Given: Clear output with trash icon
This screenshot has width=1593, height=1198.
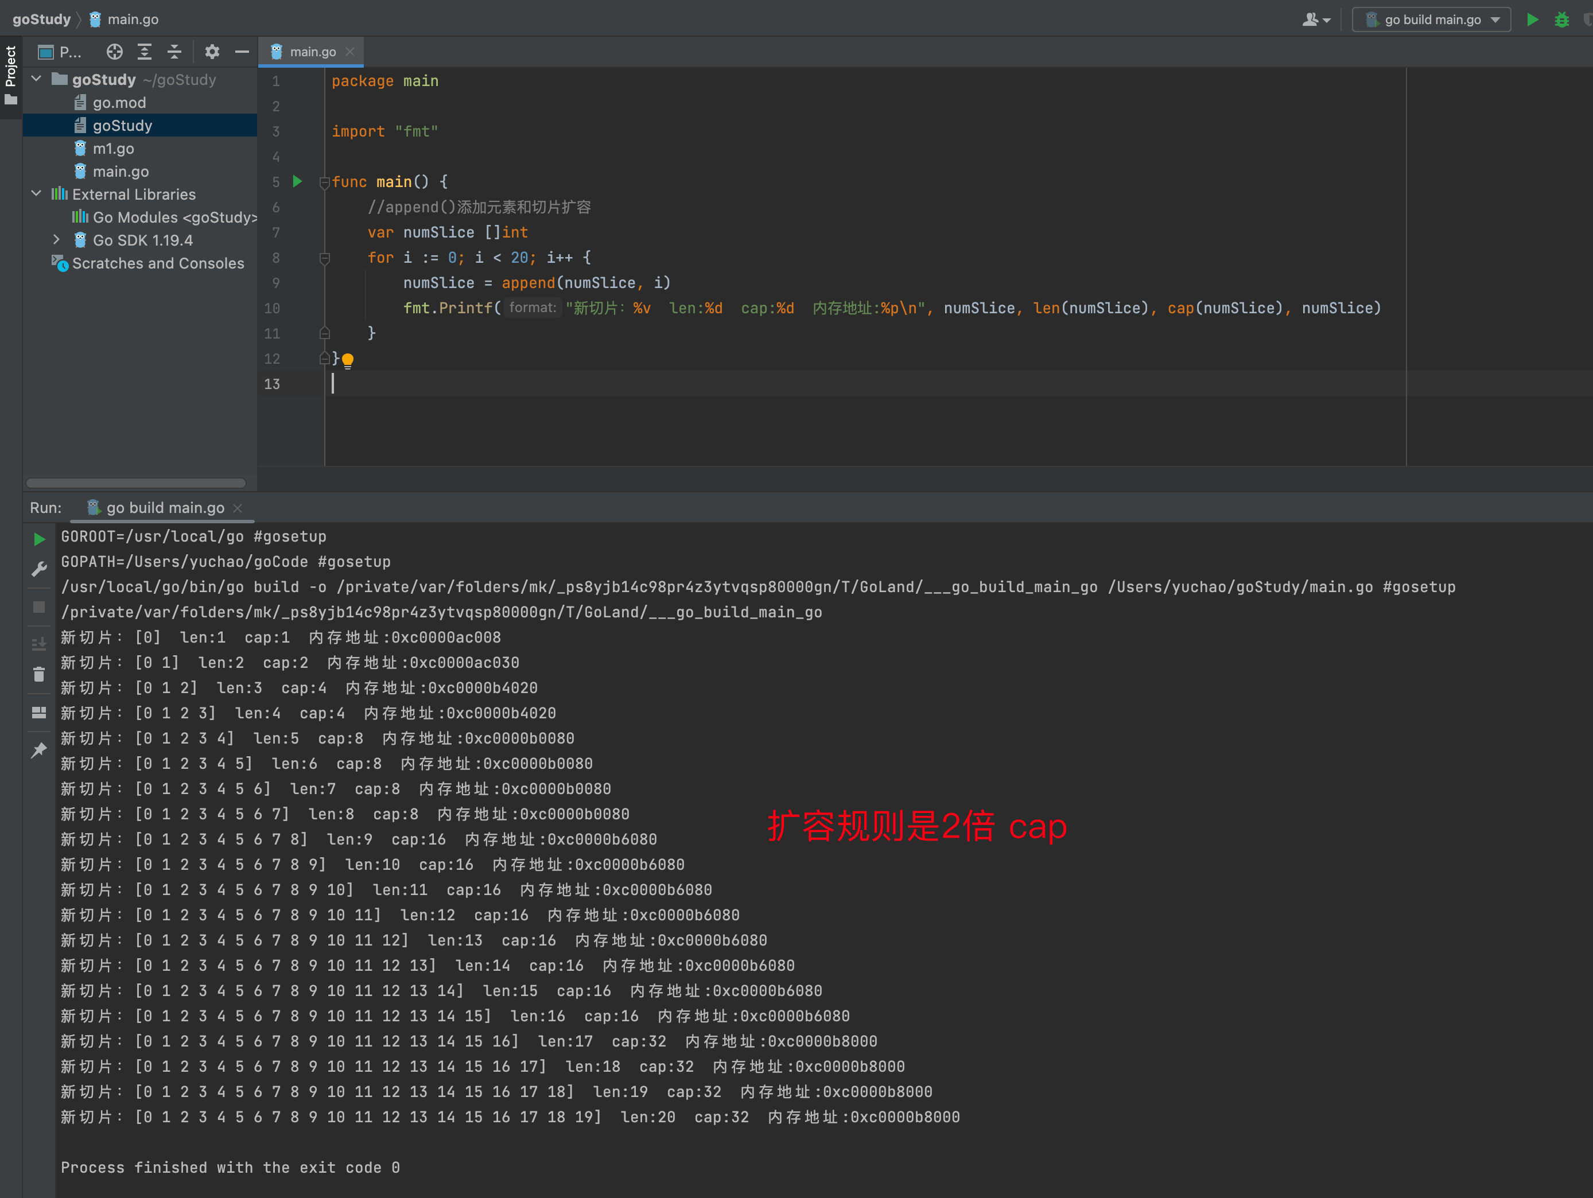Looking at the screenshot, I should tap(40, 675).
